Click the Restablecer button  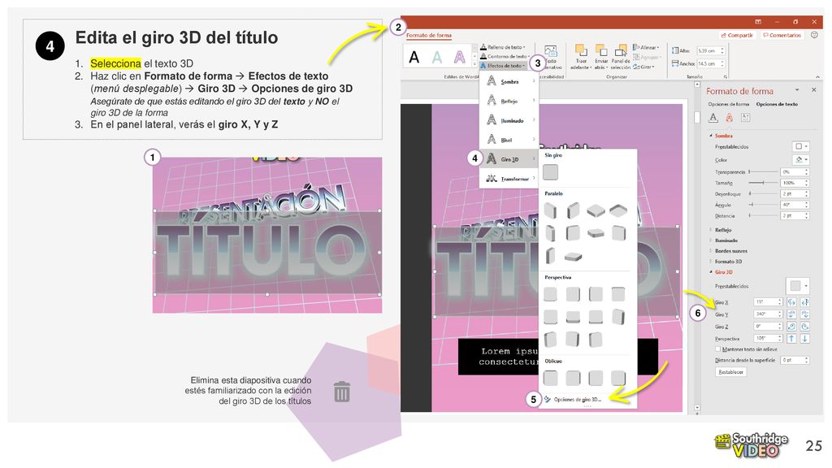coord(730,372)
